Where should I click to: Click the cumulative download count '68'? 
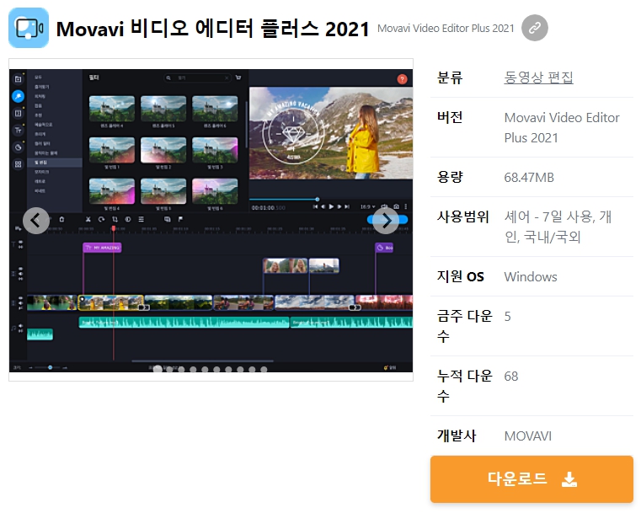click(511, 376)
